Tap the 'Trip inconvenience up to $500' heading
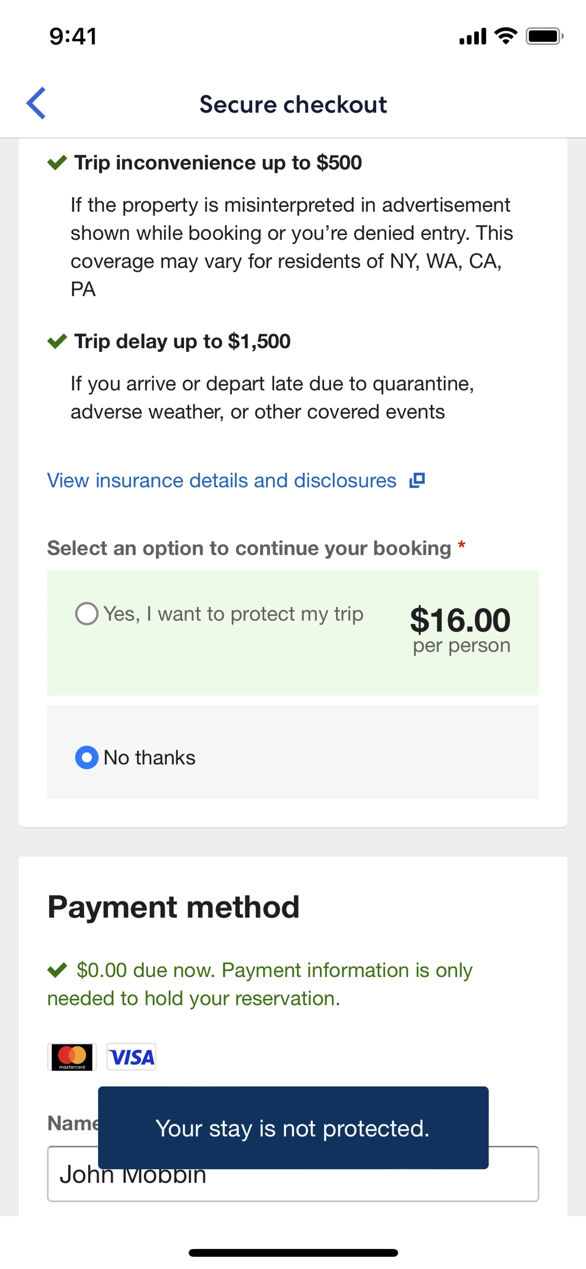This screenshot has width=586, height=1269. click(218, 162)
